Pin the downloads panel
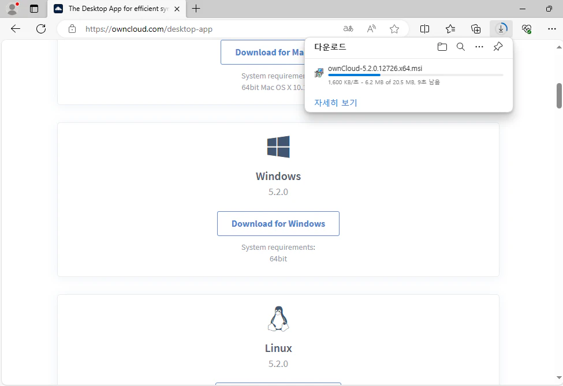The width and height of the screenshot is (563, 386). tap(498, 47)
